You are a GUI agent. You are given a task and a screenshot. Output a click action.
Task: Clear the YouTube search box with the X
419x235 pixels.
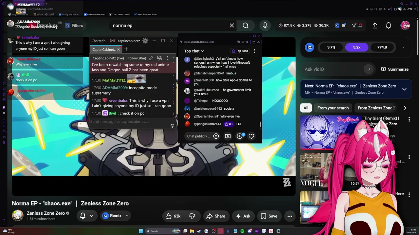coord(232,25)
